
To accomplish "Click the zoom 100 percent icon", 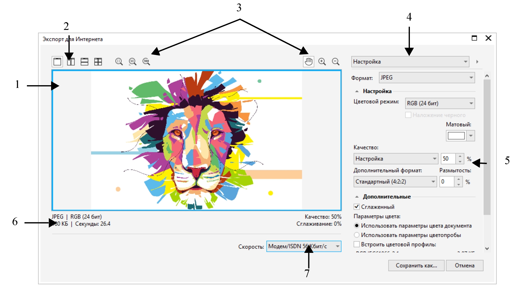I will coord(146,62).
